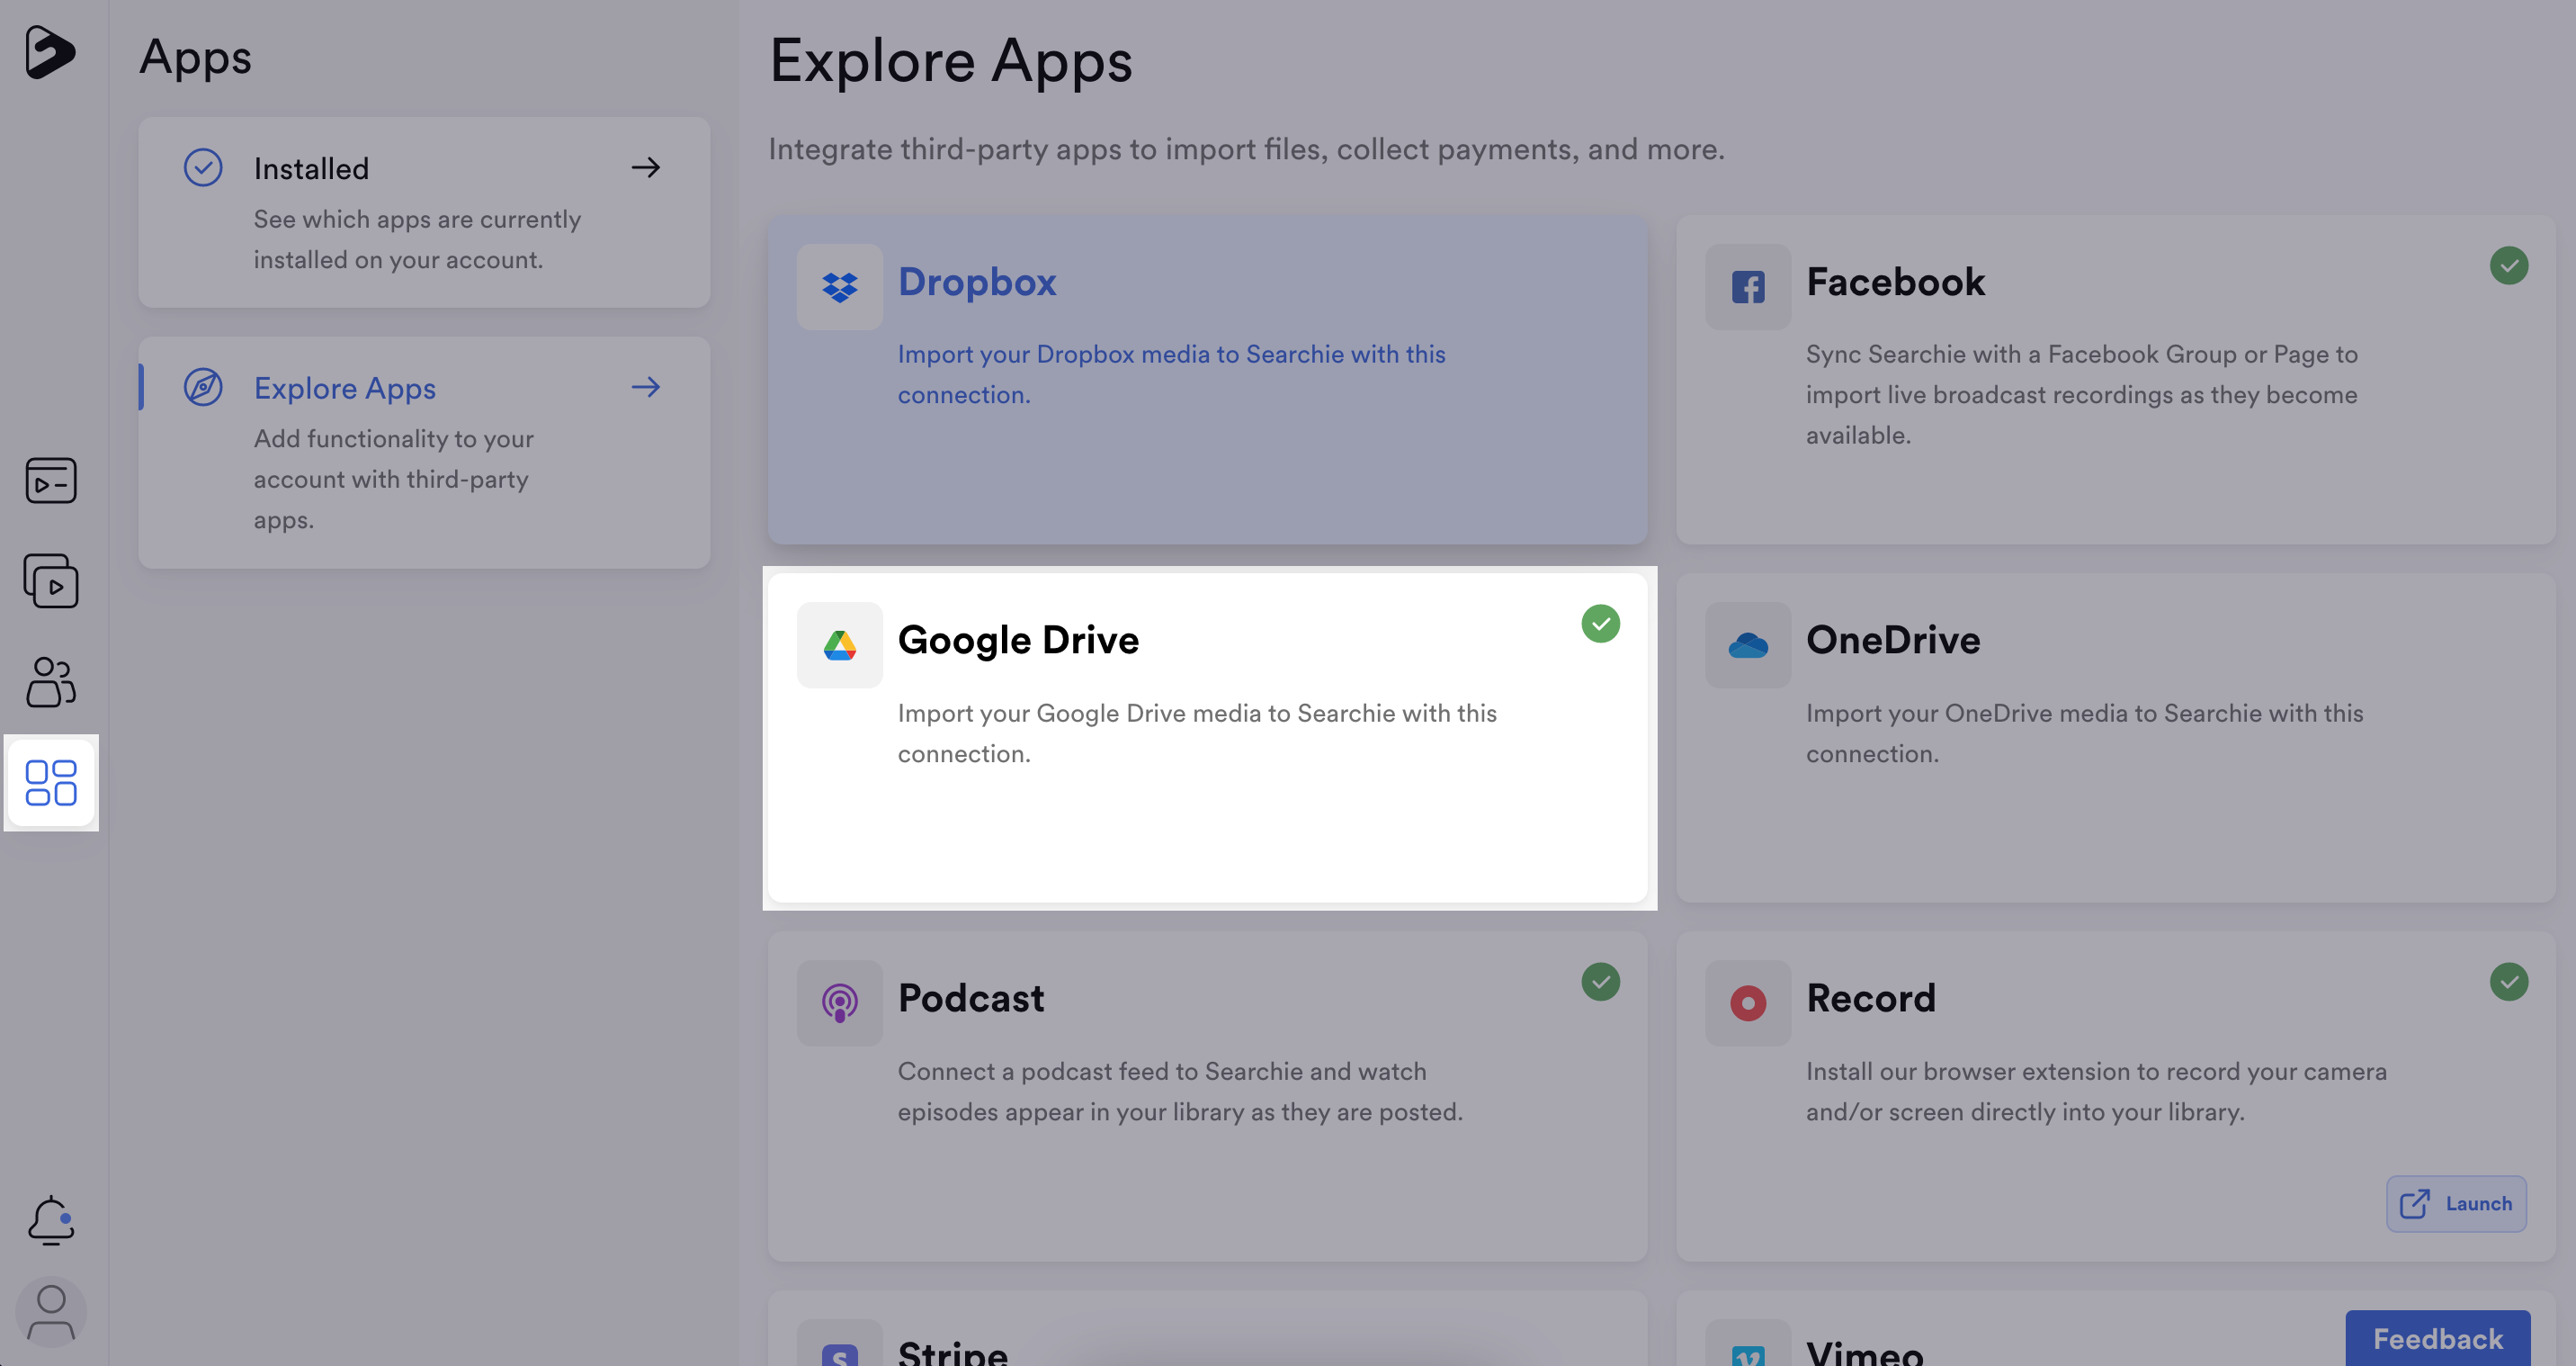Click 'Integrate third-party apps' subtitle text
The height and width of the screenshot is (1366, 2576).
tap(1247, 150)
